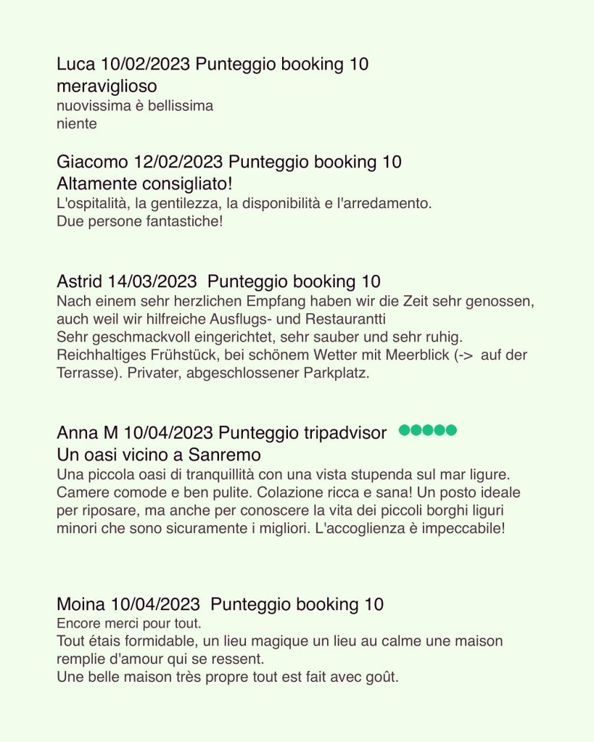Click the "Une belle maison très propre" line
Viewport: 594px width, 742px height.
228,677
